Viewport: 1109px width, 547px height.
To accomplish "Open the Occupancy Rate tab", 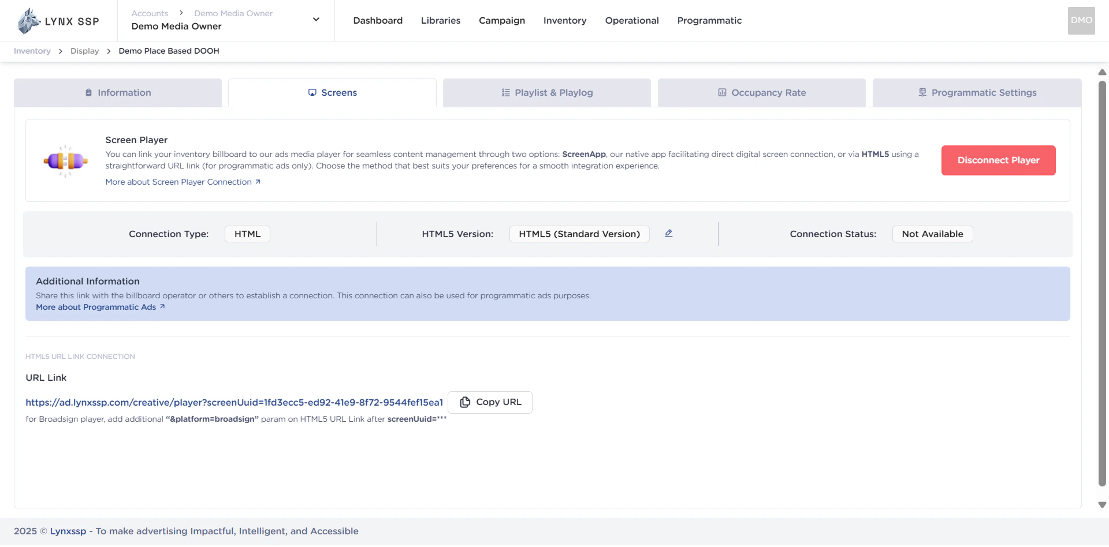I will [762, 93].
